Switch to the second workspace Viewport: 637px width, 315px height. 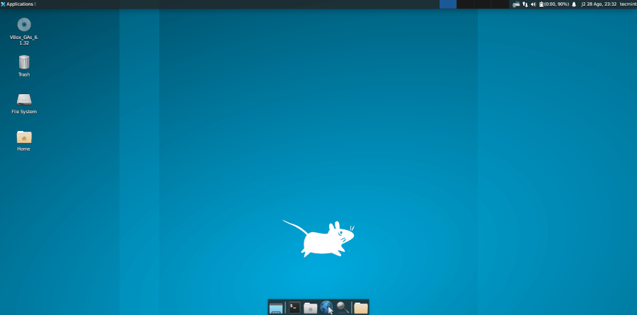click(465, 4)
